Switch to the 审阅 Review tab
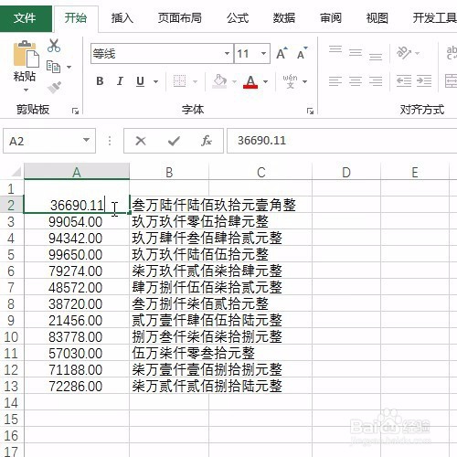The image size is (457, 457). point(331,18)
